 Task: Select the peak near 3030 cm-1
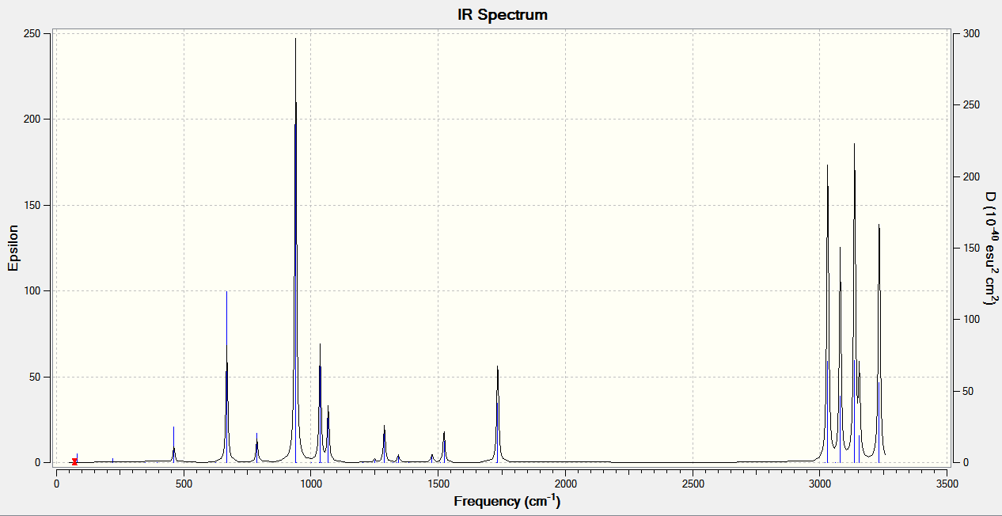tap(827, 313)
